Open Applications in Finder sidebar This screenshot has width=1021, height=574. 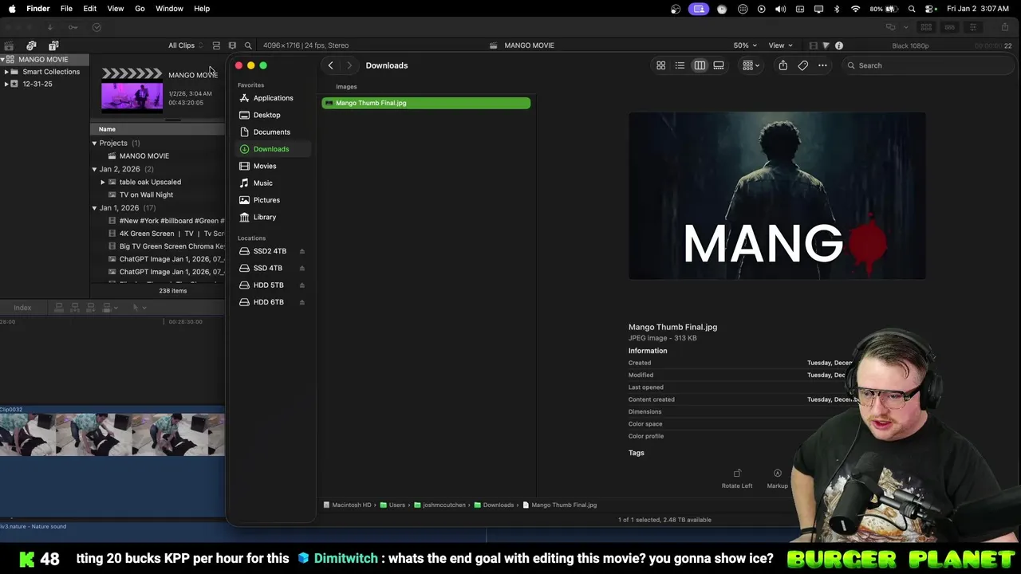point(273,98)
